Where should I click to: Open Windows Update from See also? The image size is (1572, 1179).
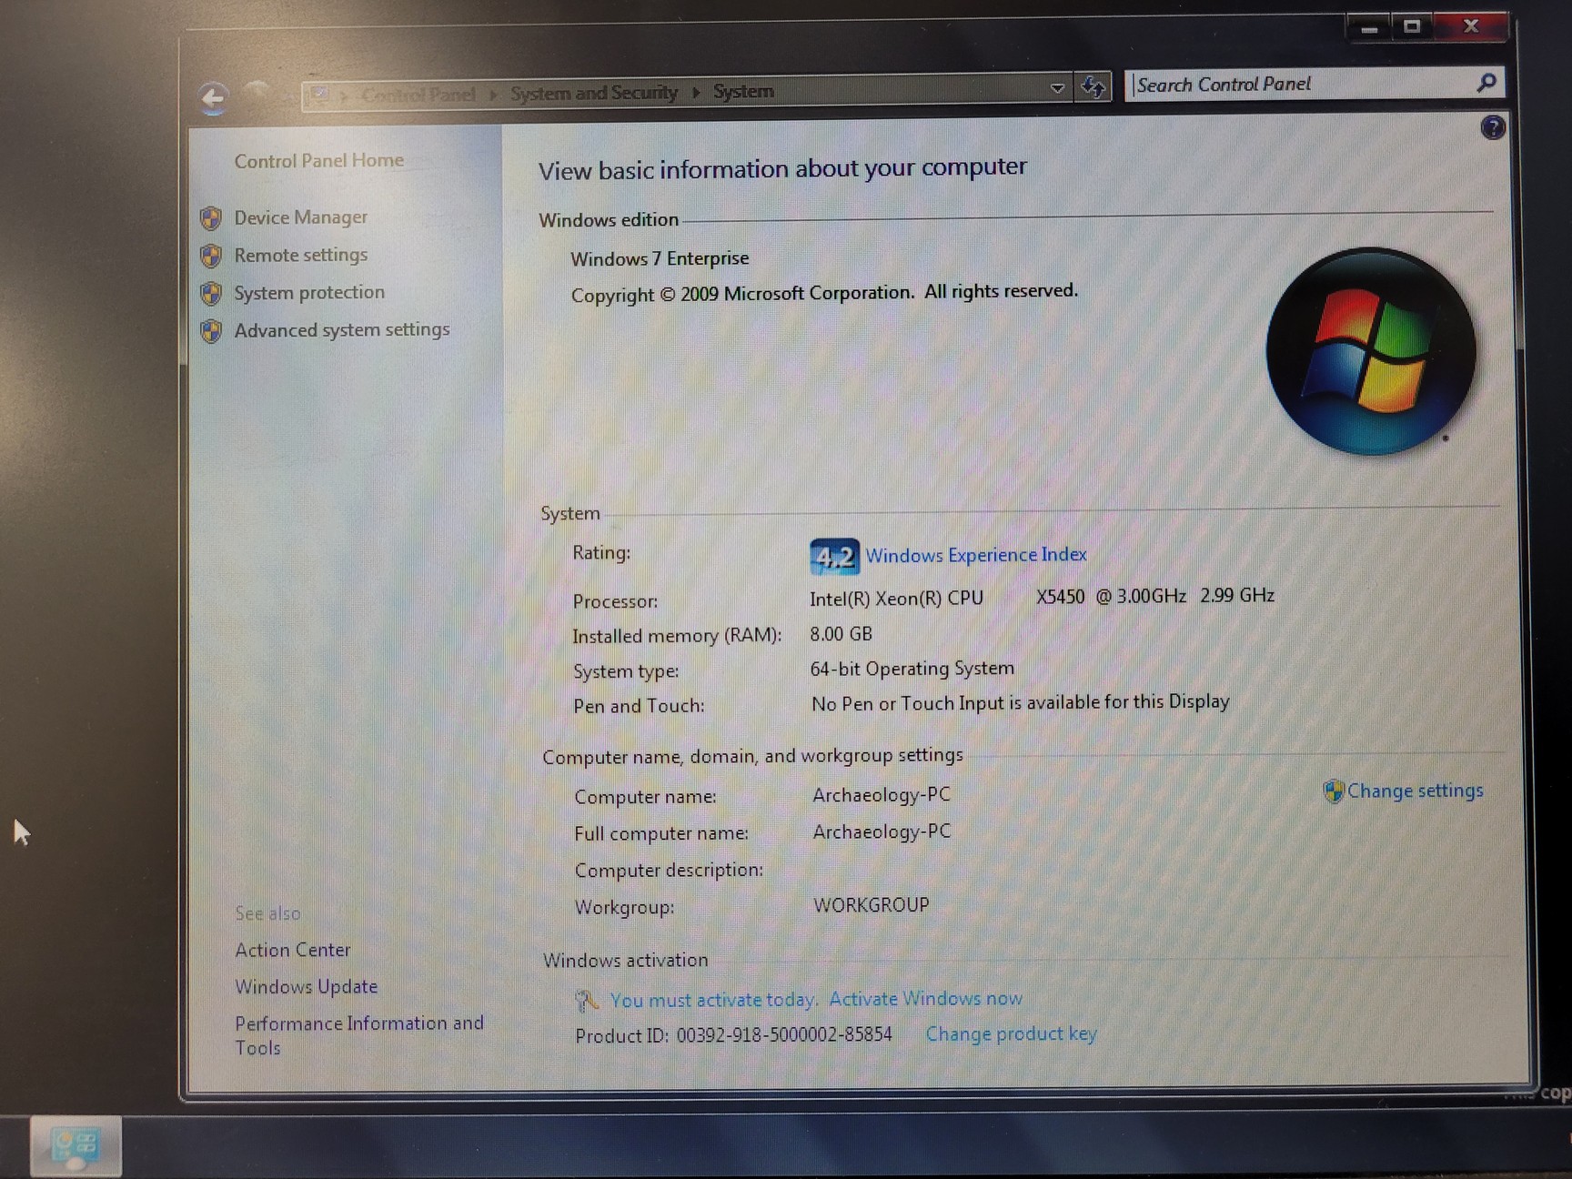tap(306, 987)
